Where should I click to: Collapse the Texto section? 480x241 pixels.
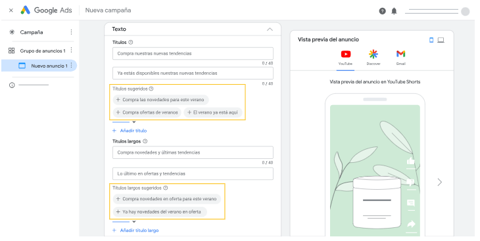(x=270, y=30)
